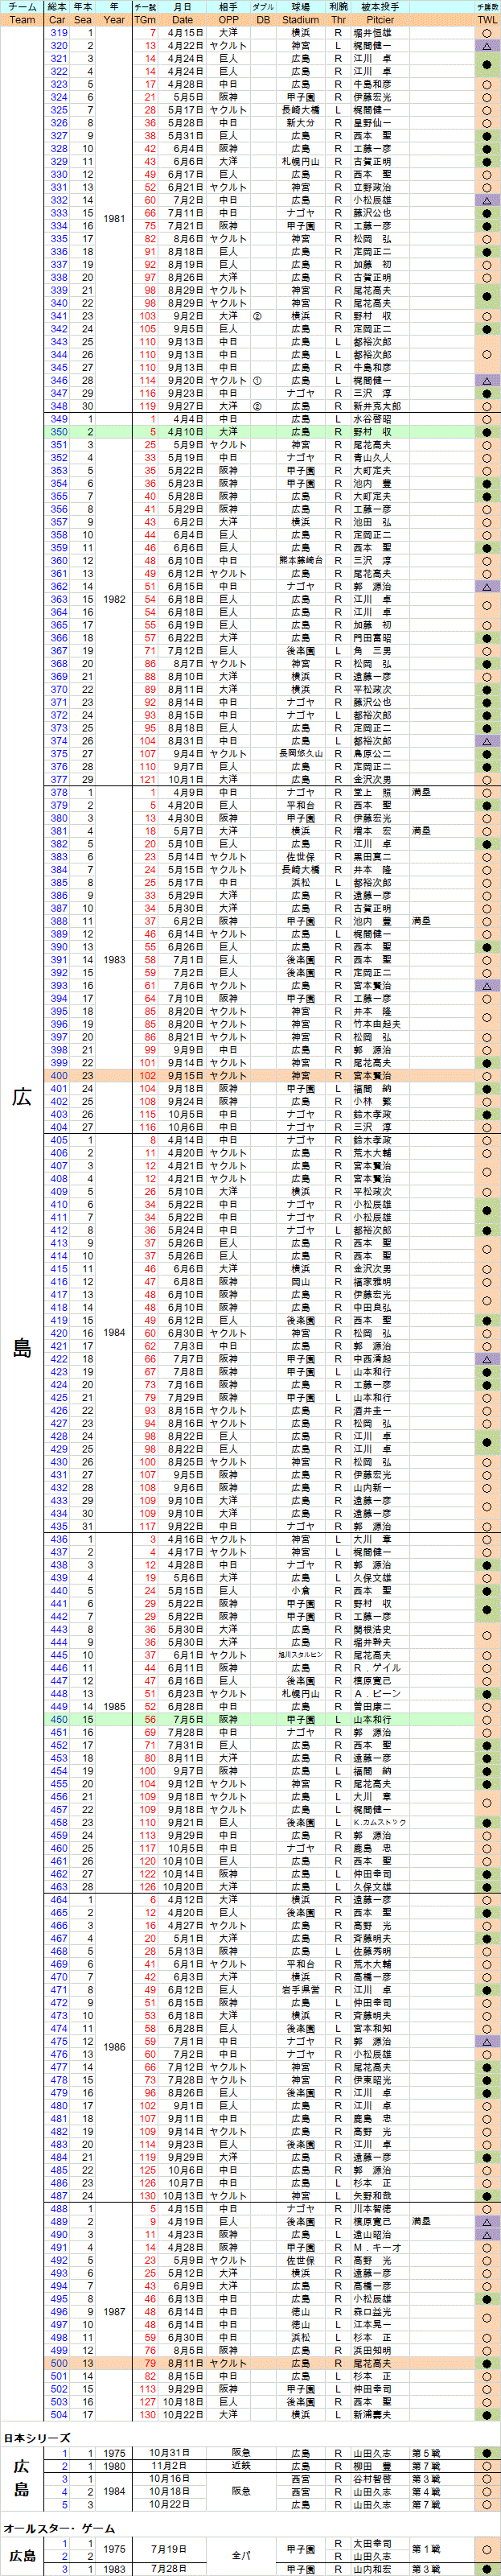
Task: Select '満塁' note in row 381
Action: click(x=421, y=831)
